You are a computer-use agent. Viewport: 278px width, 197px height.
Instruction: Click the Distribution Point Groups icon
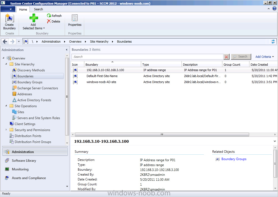(x=12, y=142)
